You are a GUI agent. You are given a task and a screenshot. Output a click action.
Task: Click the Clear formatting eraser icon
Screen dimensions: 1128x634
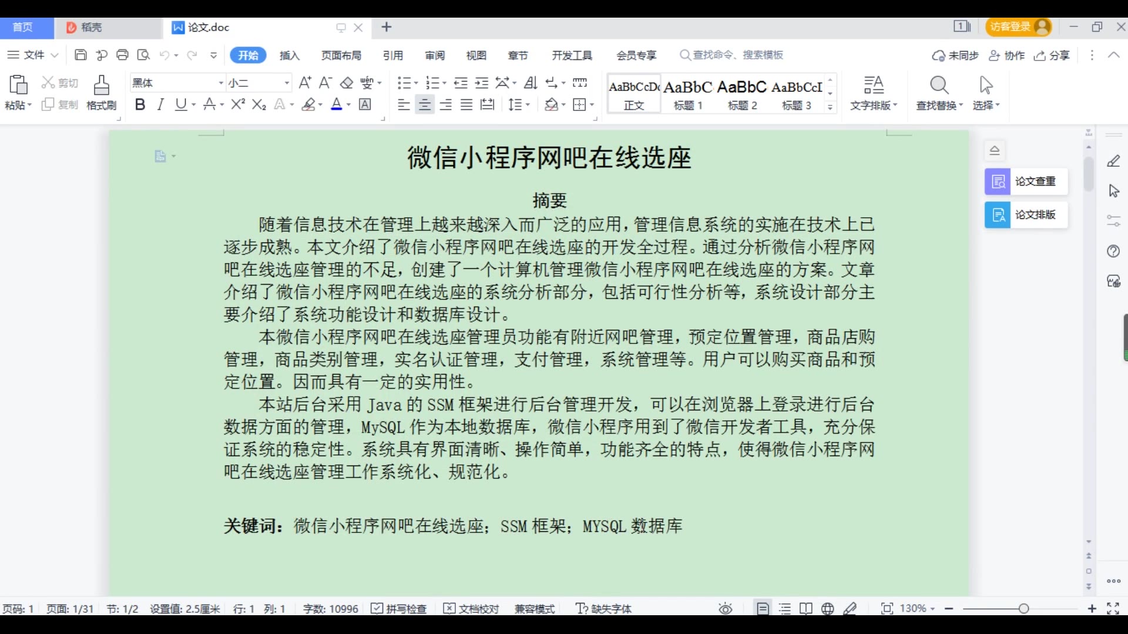click(x=347, y=83)
